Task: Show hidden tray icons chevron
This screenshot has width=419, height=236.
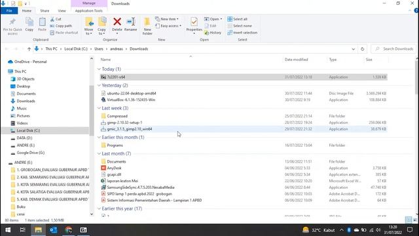Action: point(342,230)
